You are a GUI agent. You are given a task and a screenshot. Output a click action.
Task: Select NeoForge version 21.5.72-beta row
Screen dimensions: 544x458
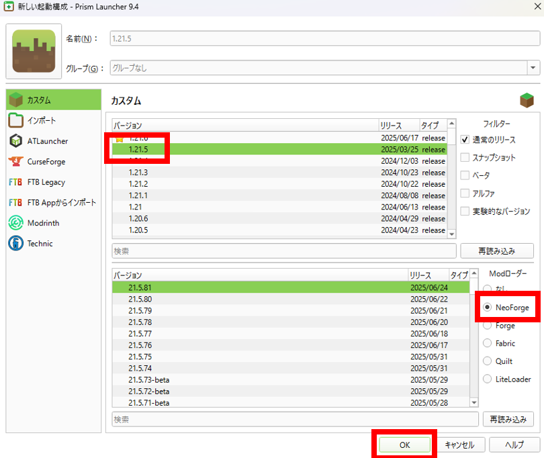(x=291, y=392)
